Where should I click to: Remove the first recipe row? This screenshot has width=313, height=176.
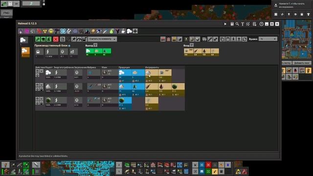[x=41, y=71]
